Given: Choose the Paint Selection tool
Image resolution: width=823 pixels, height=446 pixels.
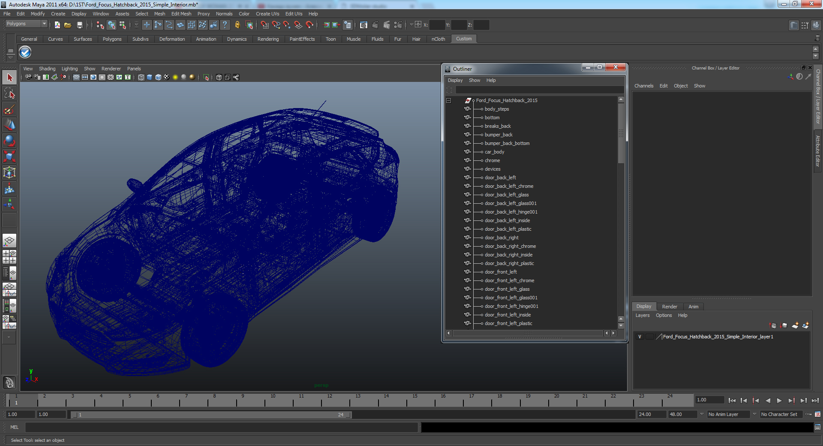Looking at the screenshot, I should (x=9, y=109).
